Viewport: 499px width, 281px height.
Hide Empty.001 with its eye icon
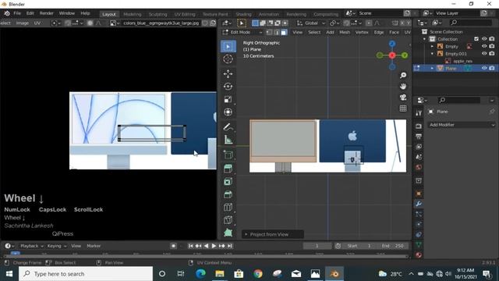pyautogui.click(x=484, y=54)
